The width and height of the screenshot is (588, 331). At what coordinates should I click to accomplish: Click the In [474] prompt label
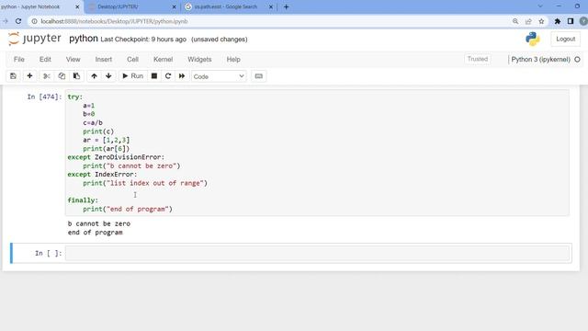44,97
